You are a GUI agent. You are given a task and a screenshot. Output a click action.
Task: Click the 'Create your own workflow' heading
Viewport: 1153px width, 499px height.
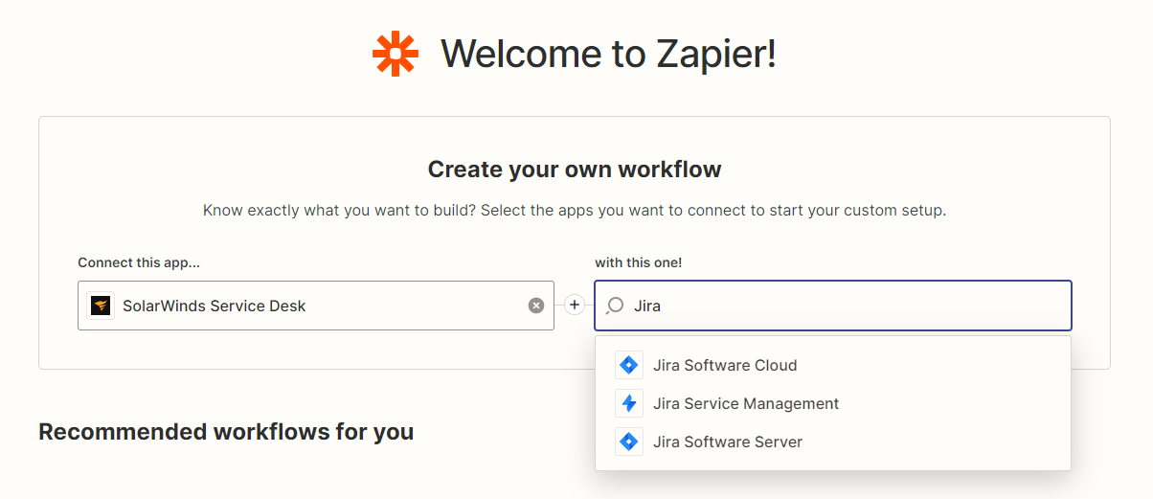click(575, 170)
